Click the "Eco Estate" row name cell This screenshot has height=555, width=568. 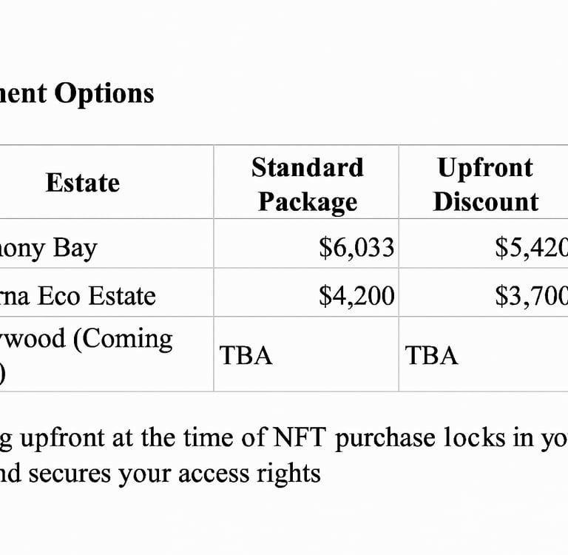click(x=81, y=296)
